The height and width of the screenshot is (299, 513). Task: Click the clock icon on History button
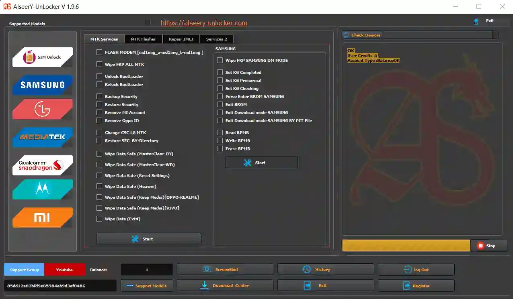pos(306,269)
